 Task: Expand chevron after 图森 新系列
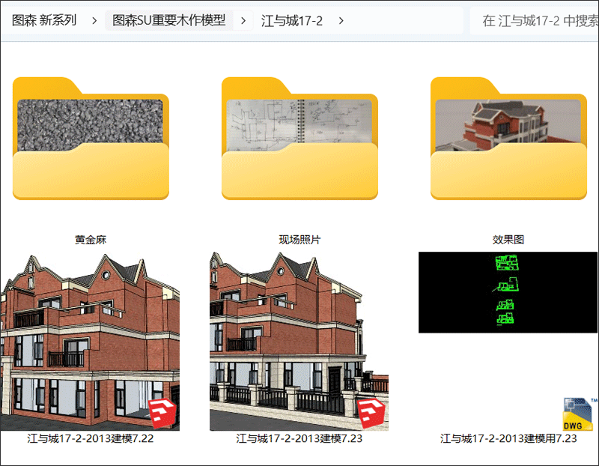pos(94,21)
